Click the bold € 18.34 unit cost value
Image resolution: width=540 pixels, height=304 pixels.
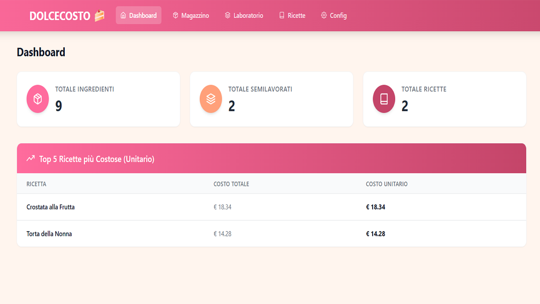coord(376,207)
